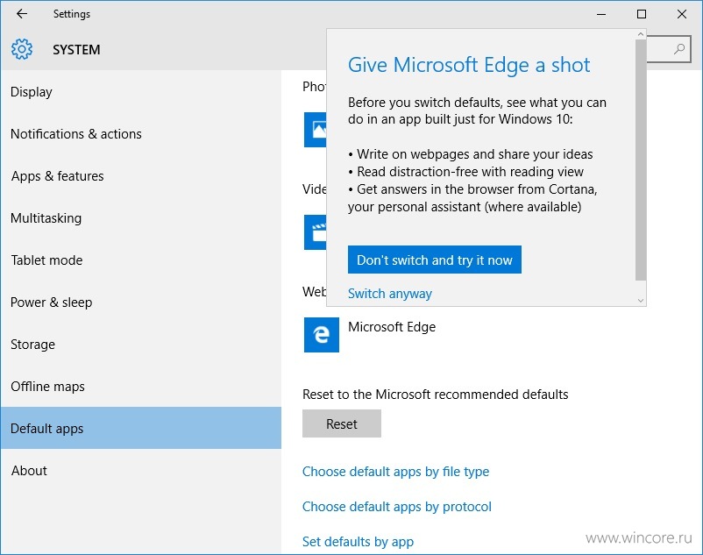Open Choose default apps by file type
The height and width of the screenshot is (555, 703).
395,472
